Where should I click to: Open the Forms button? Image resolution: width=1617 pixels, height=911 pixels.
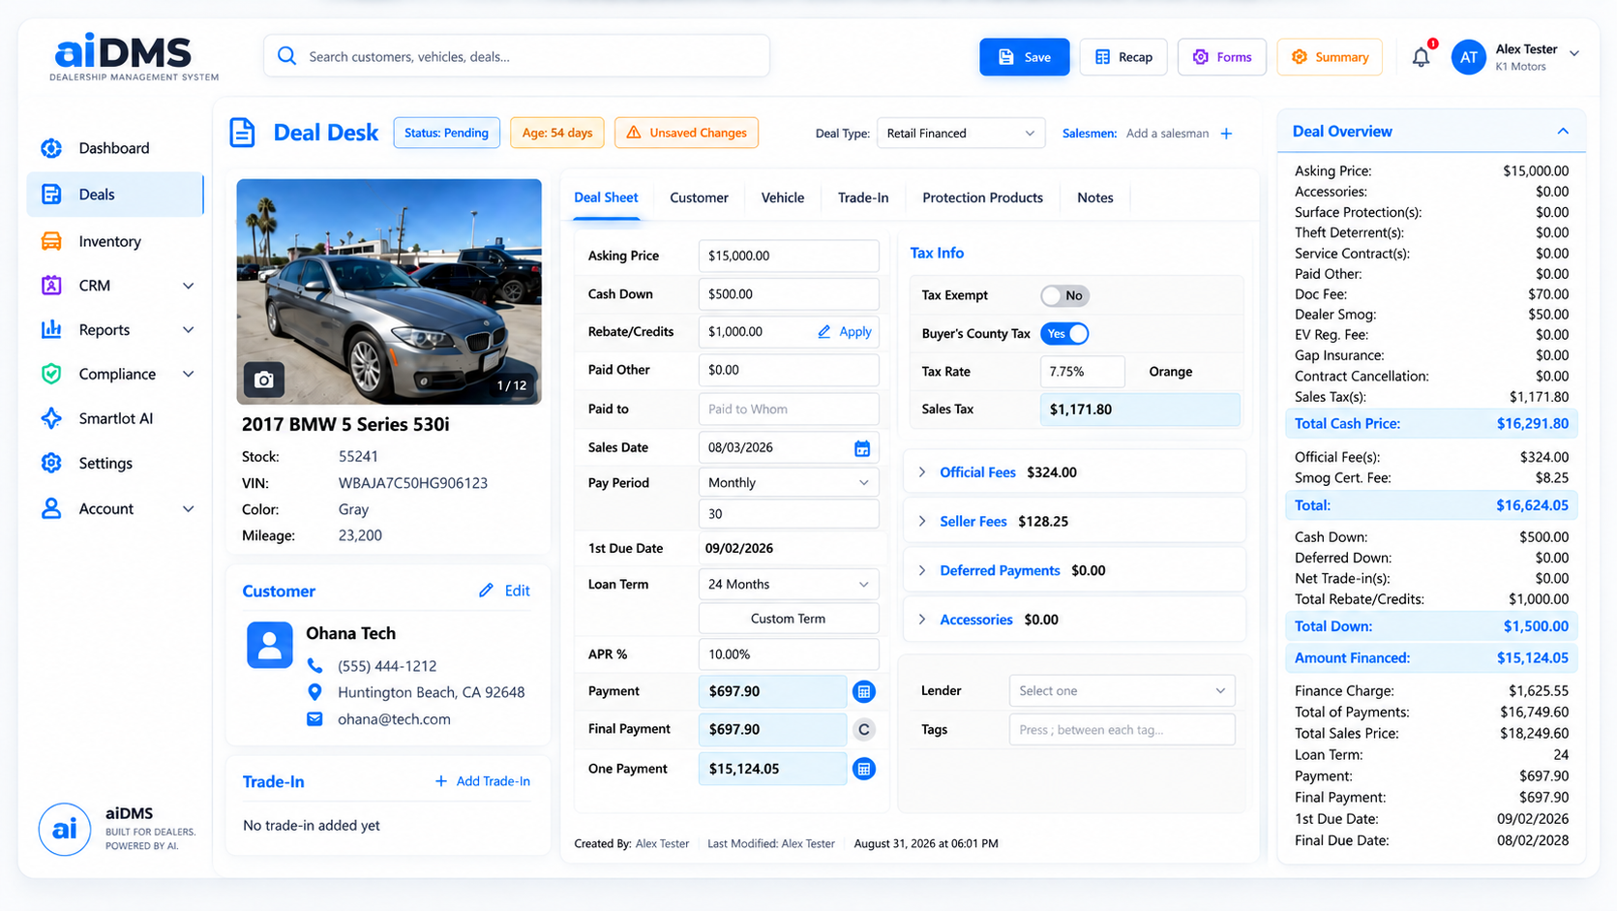click(x=1221, y=57)
